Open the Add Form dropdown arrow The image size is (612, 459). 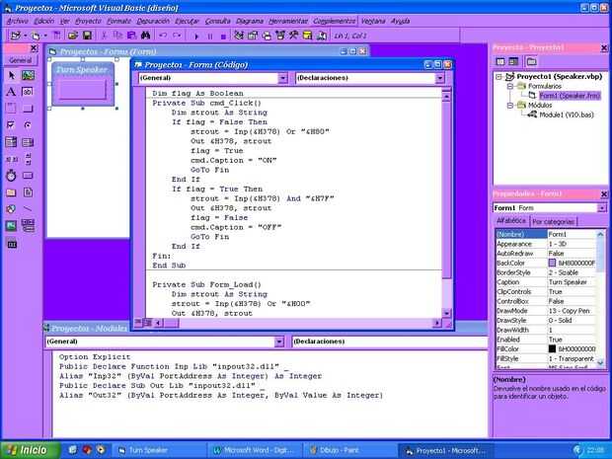tap(45, 36)
